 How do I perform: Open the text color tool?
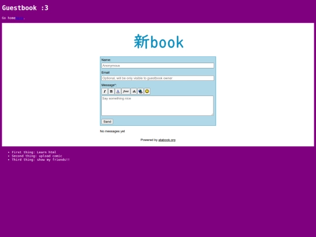coord(118,91)
